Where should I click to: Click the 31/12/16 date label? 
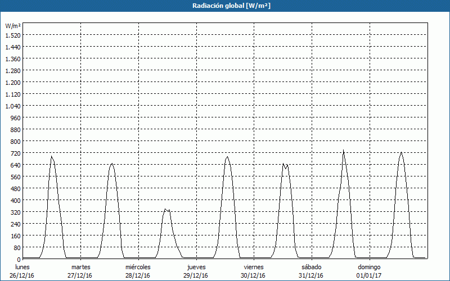coord(311,275)
